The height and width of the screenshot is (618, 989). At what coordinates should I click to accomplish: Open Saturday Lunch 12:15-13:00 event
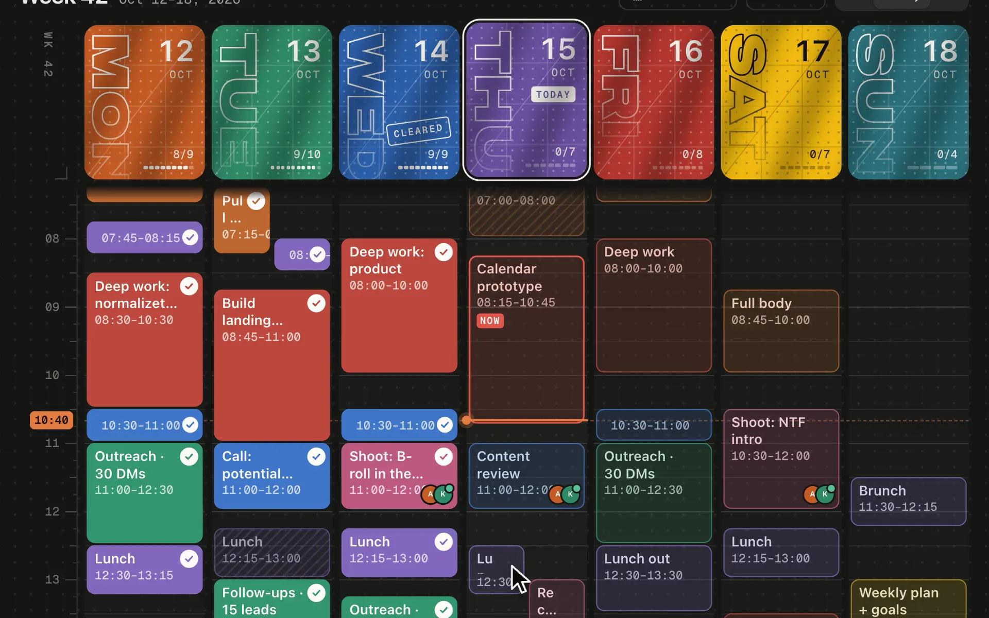[781, 552]
